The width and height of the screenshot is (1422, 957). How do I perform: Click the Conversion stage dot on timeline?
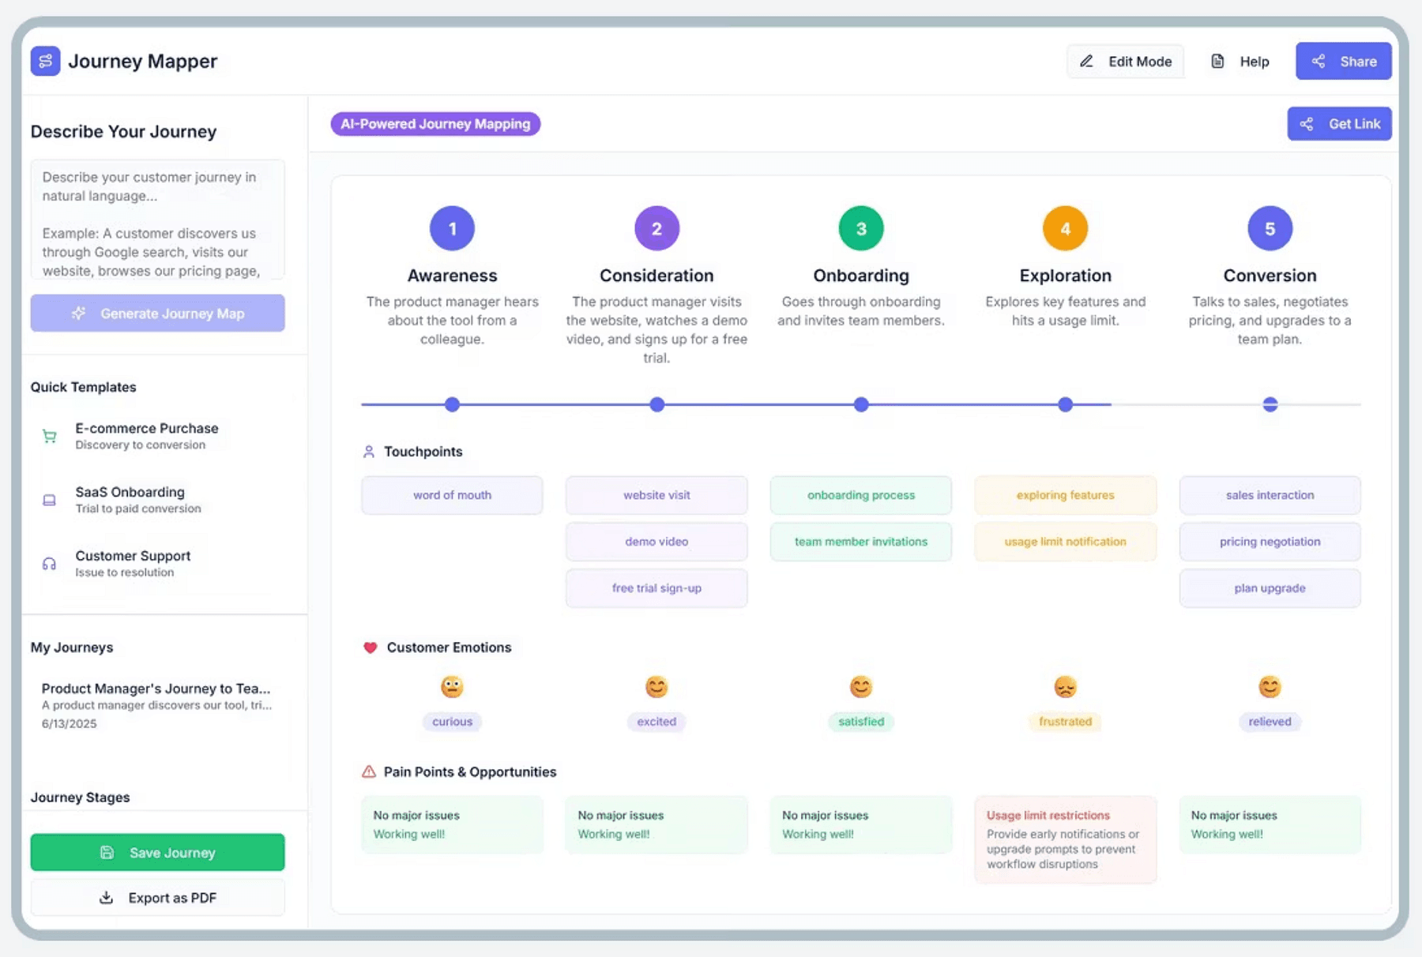[1270, 404]
